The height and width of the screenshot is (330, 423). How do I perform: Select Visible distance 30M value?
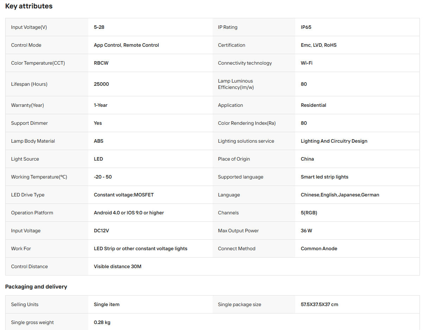(x=118, y=266)
